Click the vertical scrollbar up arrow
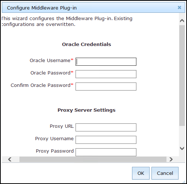 click(x=182, y=21)
